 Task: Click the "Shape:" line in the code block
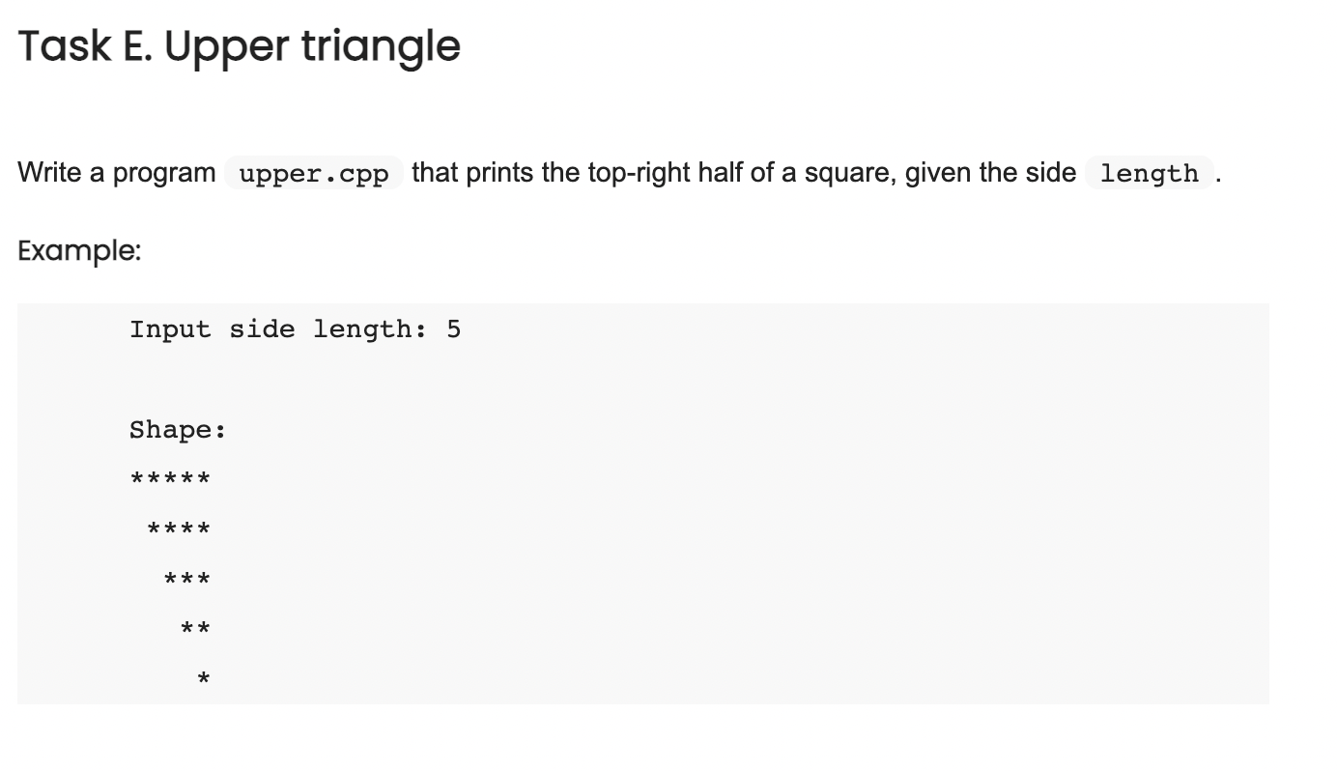click(x=179, y=430)
